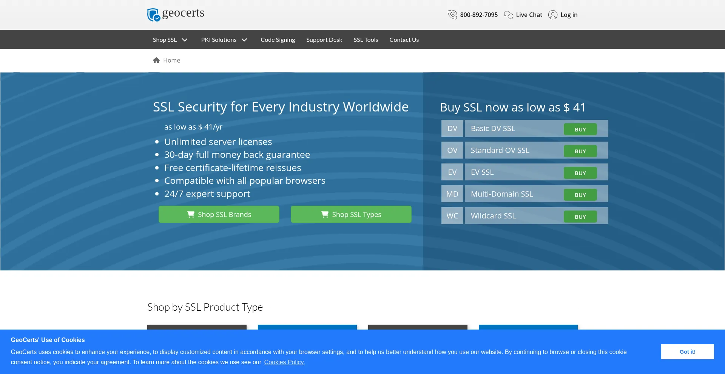Click the DV badge tile
Screen dimensions: 725x374
[452, 128]
